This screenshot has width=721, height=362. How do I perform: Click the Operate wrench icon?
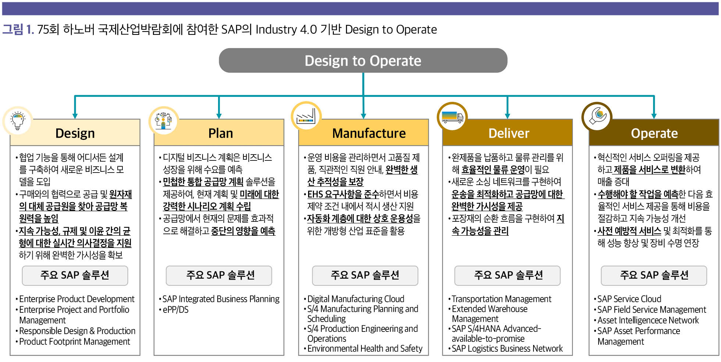597,117
